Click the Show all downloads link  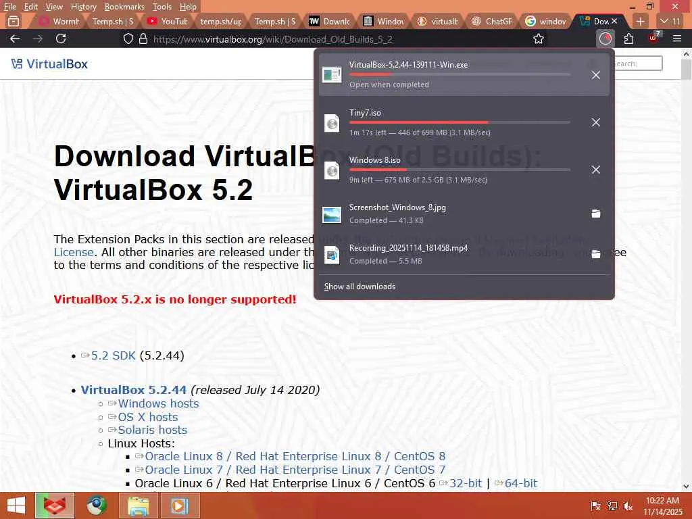tap(360, 287)
